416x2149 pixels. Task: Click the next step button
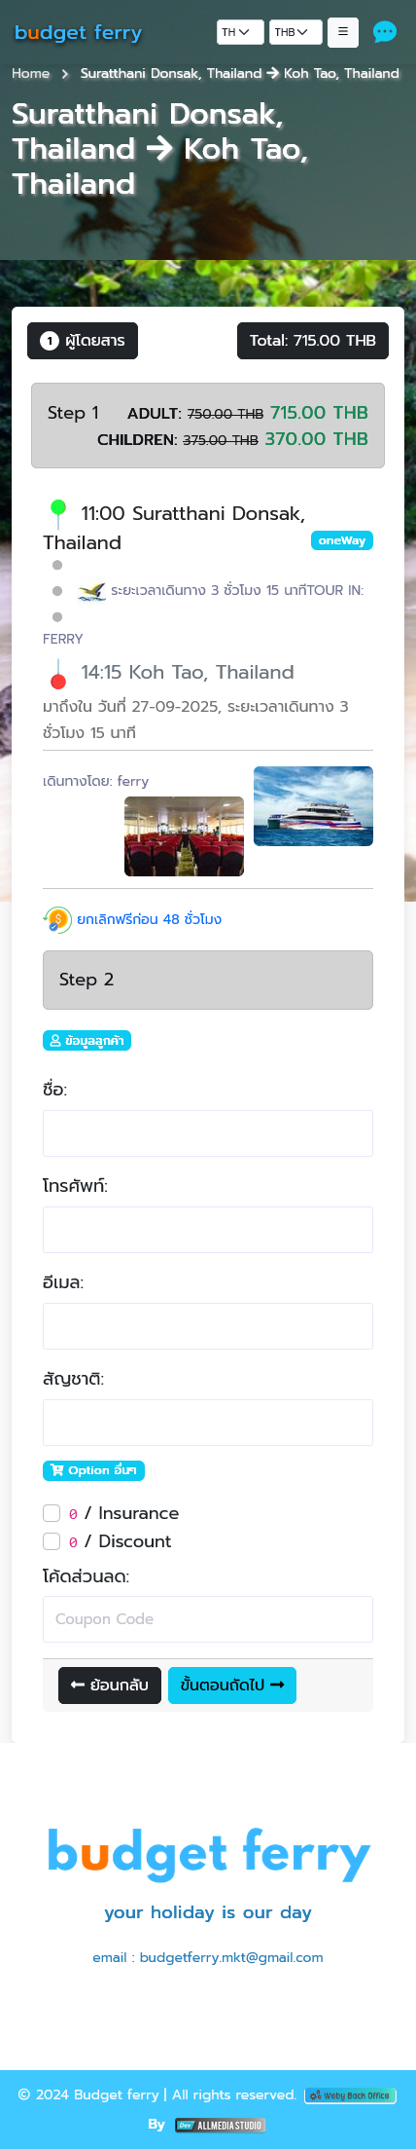232,1686
